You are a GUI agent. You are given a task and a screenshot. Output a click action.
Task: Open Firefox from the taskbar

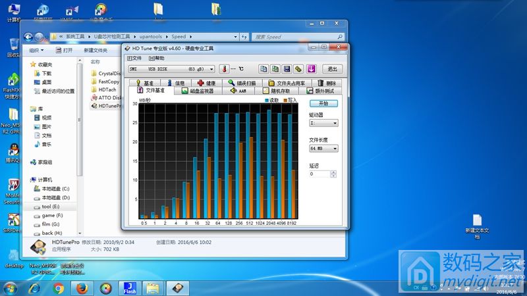pyautogui.click(x=82, y=288)
